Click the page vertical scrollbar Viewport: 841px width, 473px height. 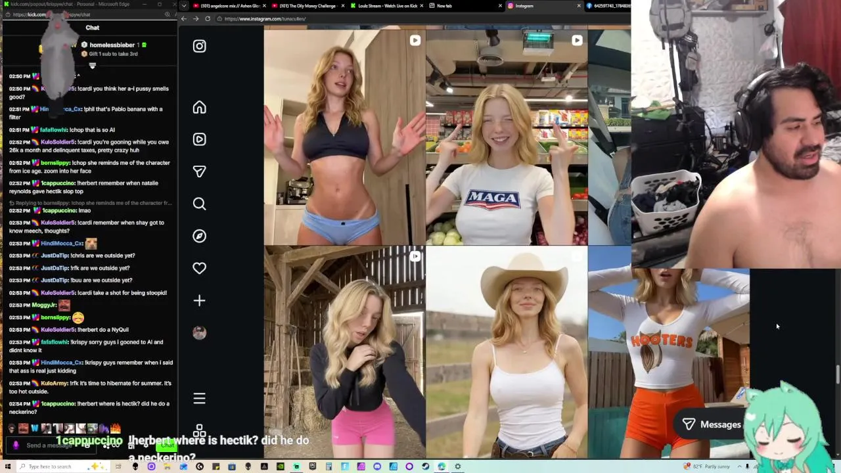(838, 374)
